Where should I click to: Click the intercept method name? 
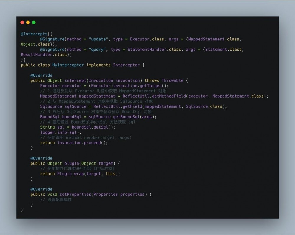click(75, 80)
